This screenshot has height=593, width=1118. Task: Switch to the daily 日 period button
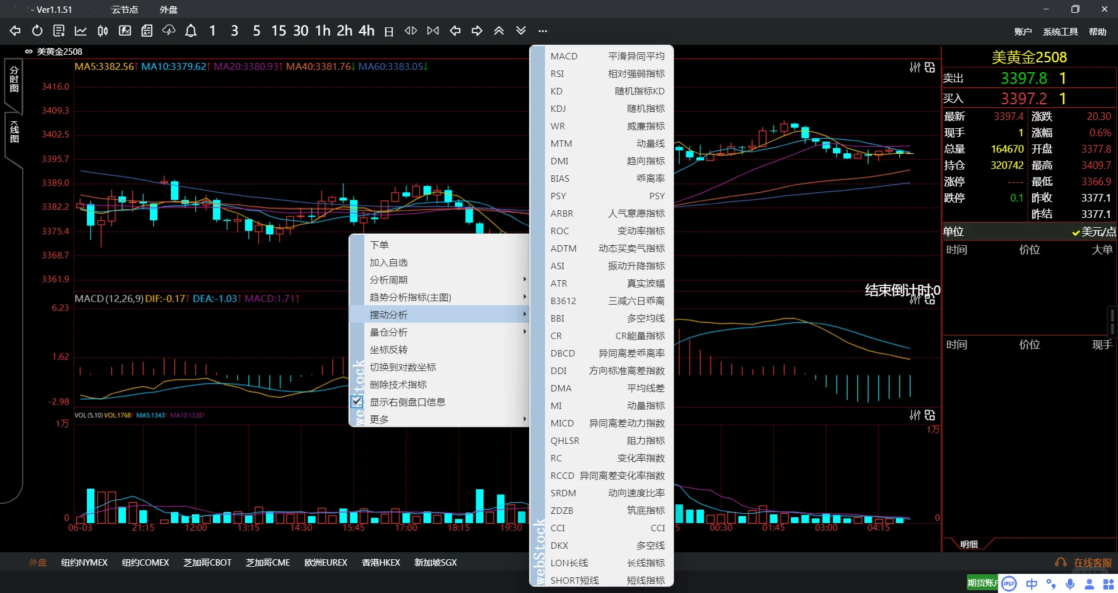point(389,31)
